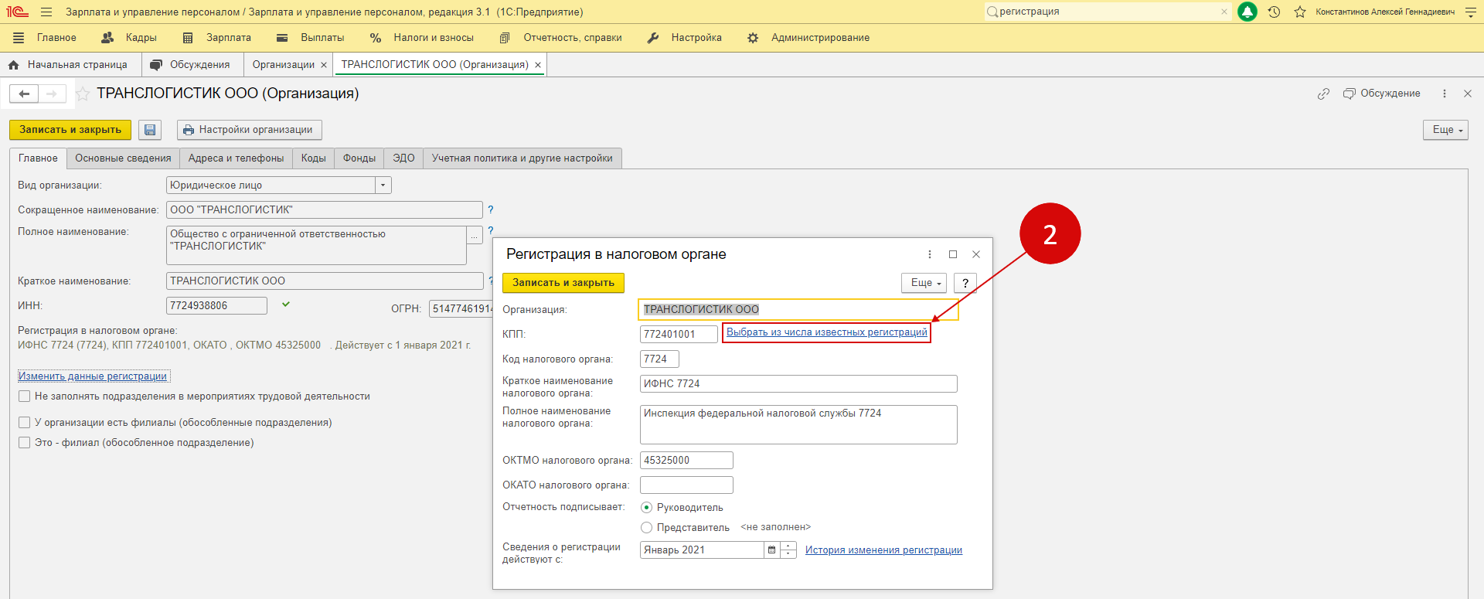Image resolution: width=1484 pixels, height=599 pixels.
Task: Show hint for Сокращенное наименование
Action: tap(490, 209)
